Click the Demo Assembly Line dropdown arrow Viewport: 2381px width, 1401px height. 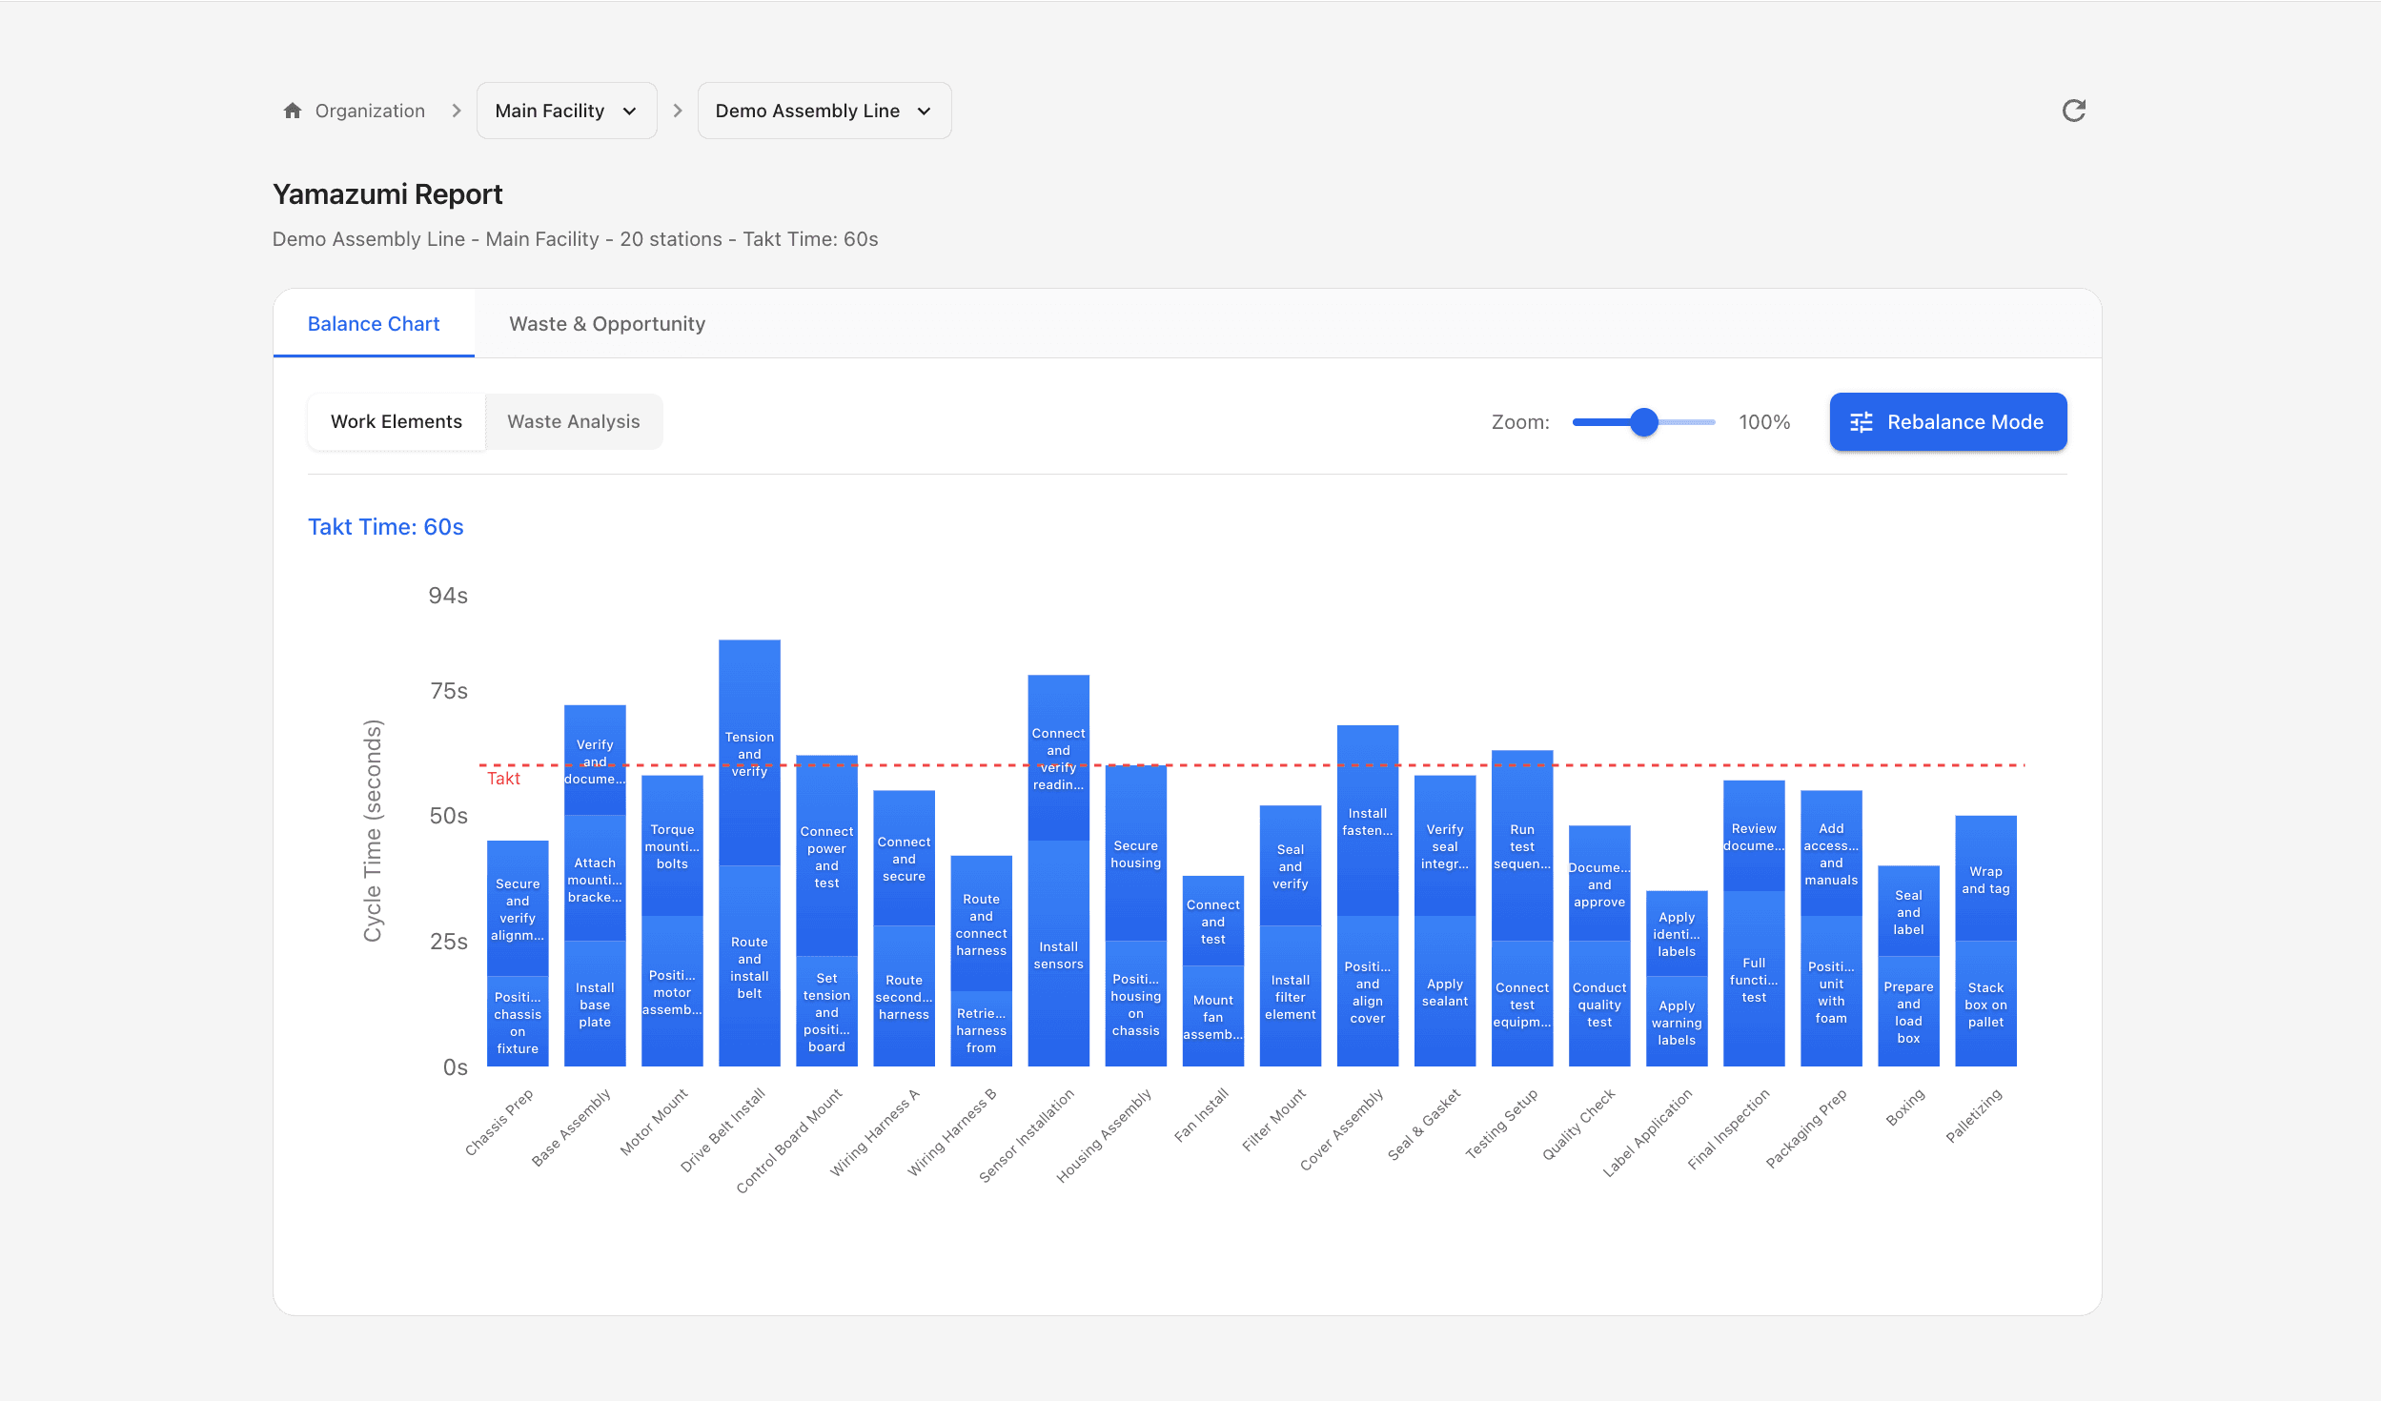[x=924, y=112]
